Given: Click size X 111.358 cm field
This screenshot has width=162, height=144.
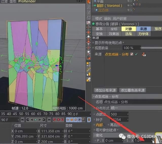Looking at the screenshot, I should point(52,131).
